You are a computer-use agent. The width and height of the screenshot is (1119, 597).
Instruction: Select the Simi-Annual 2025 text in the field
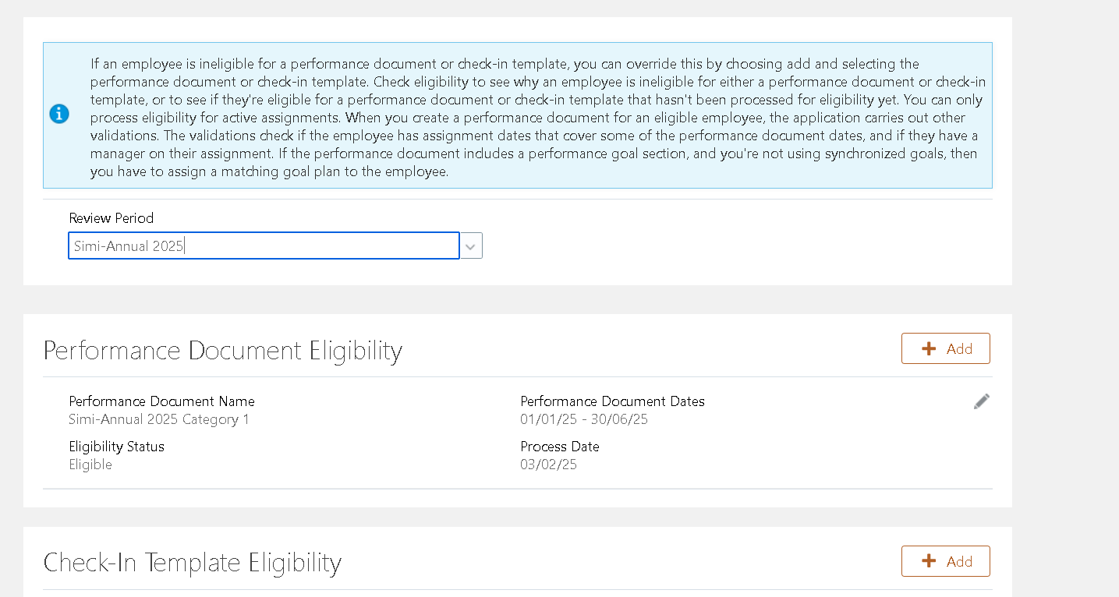point(128,246)
